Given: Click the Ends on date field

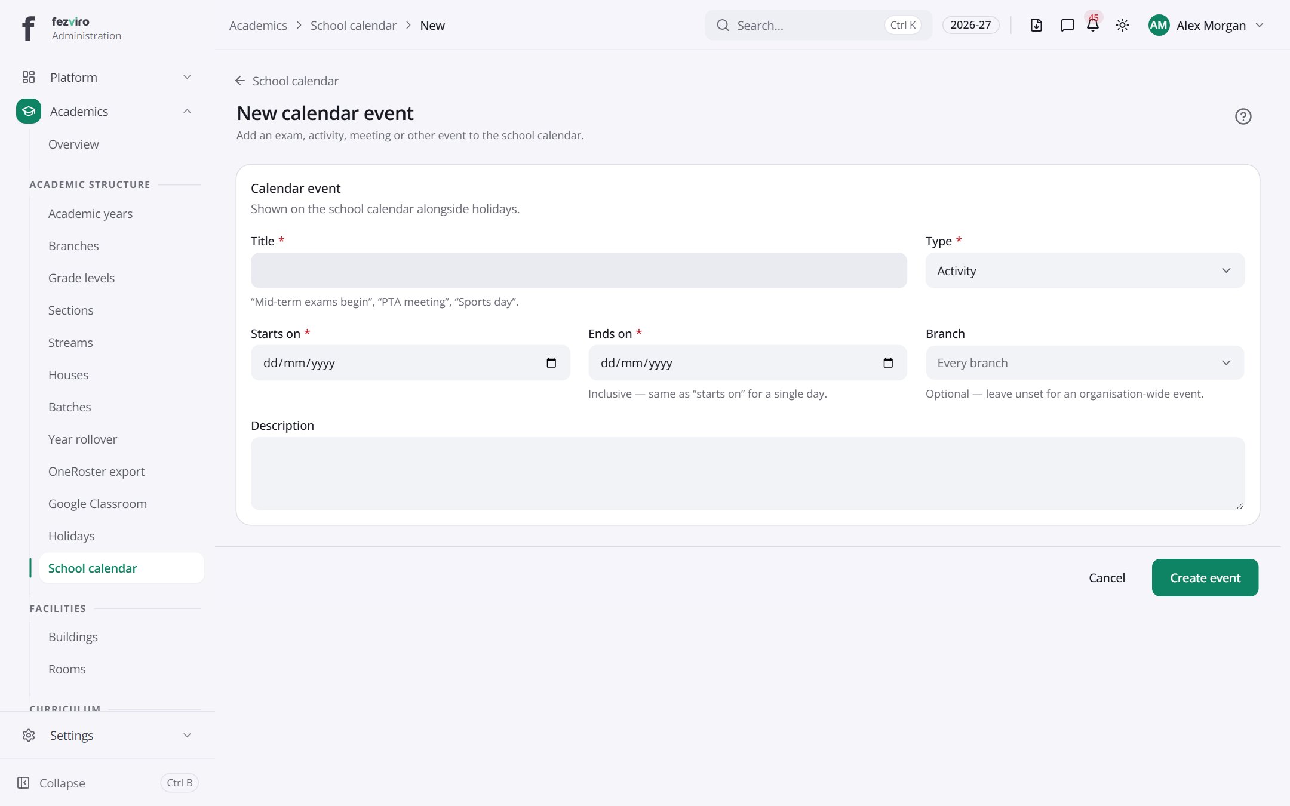Looking at the screenshot, I should 748,363.
